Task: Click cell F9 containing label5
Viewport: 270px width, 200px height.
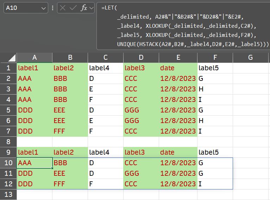Action: [x=215, y=152]
